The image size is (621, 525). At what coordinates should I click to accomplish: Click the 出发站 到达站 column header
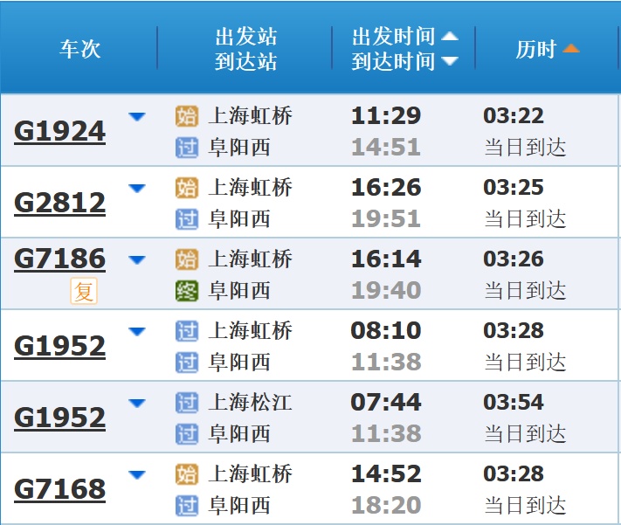pos(245,49)
